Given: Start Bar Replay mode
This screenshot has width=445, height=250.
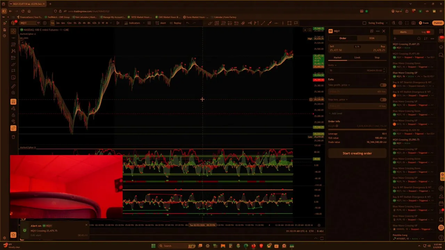Looking at the screenshot, I should click(x=175, y=23).
